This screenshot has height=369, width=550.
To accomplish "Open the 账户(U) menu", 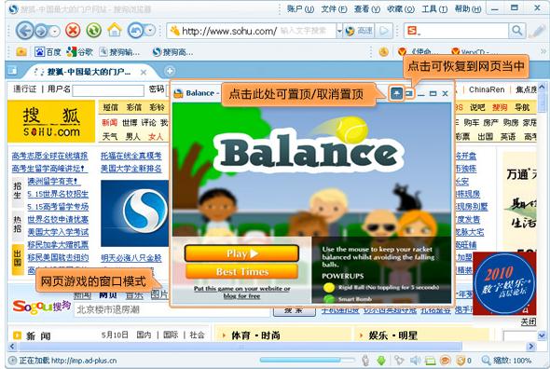I will [x=300, y=8].
